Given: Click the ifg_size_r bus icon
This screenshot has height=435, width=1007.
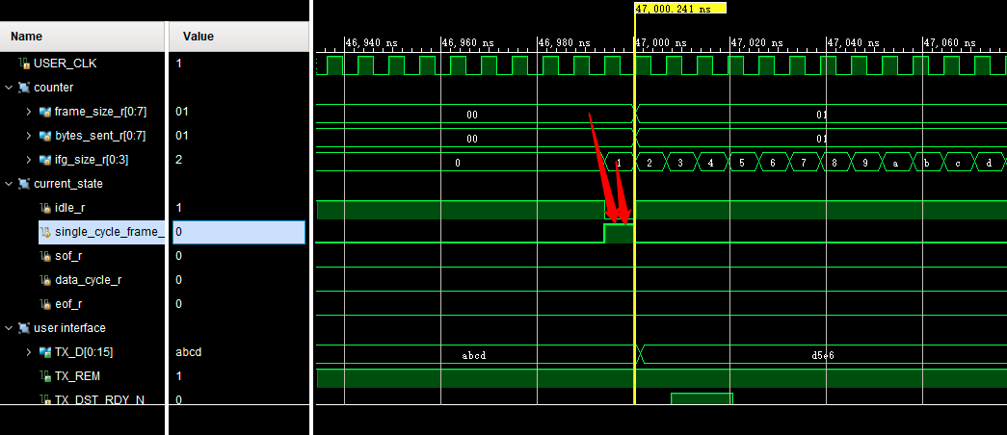Looking at the screenshot, I should coord(45,160).
